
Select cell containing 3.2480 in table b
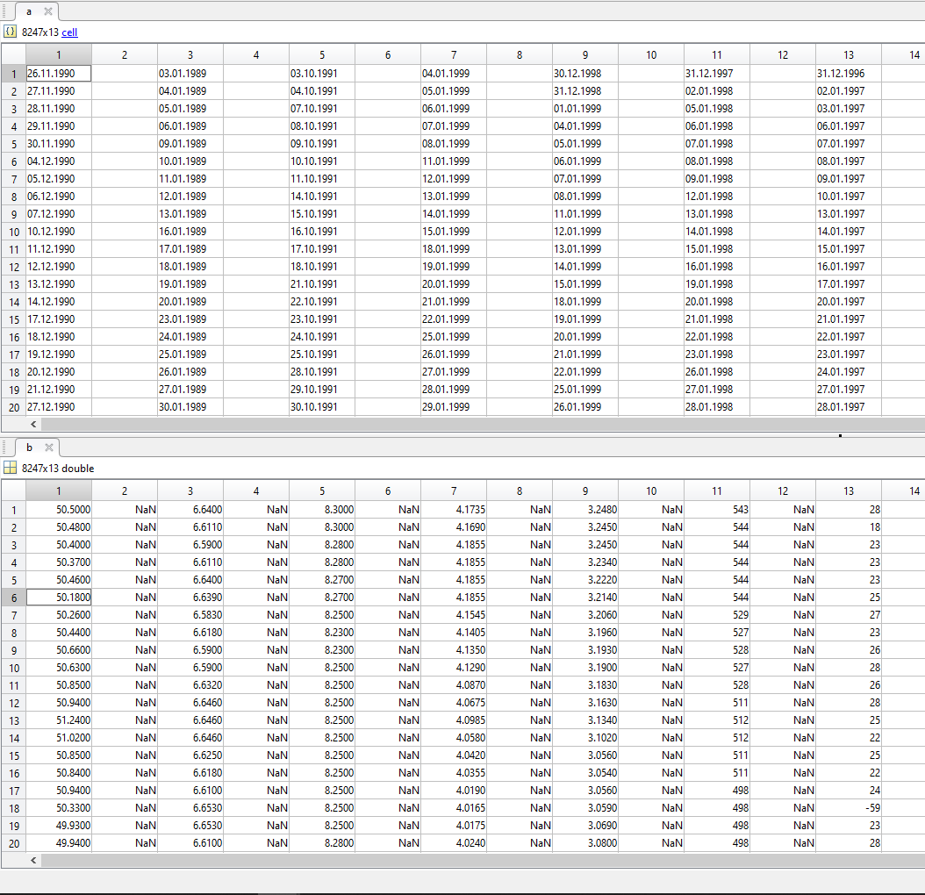click(585, 509)
